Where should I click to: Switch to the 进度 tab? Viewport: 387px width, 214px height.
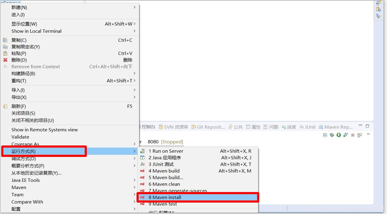(289, 127)
